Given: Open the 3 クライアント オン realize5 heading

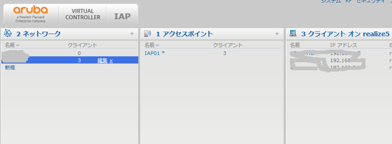Looking at the screenshot, I should pyautogui.click(x=345, y=34).
